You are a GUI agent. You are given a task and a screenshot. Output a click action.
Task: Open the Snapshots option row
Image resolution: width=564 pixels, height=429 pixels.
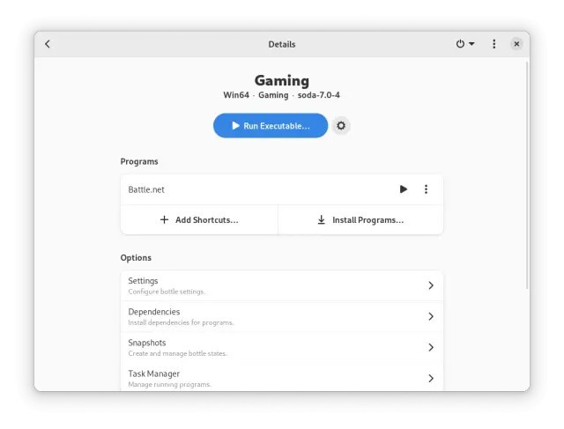coord(282,347)
